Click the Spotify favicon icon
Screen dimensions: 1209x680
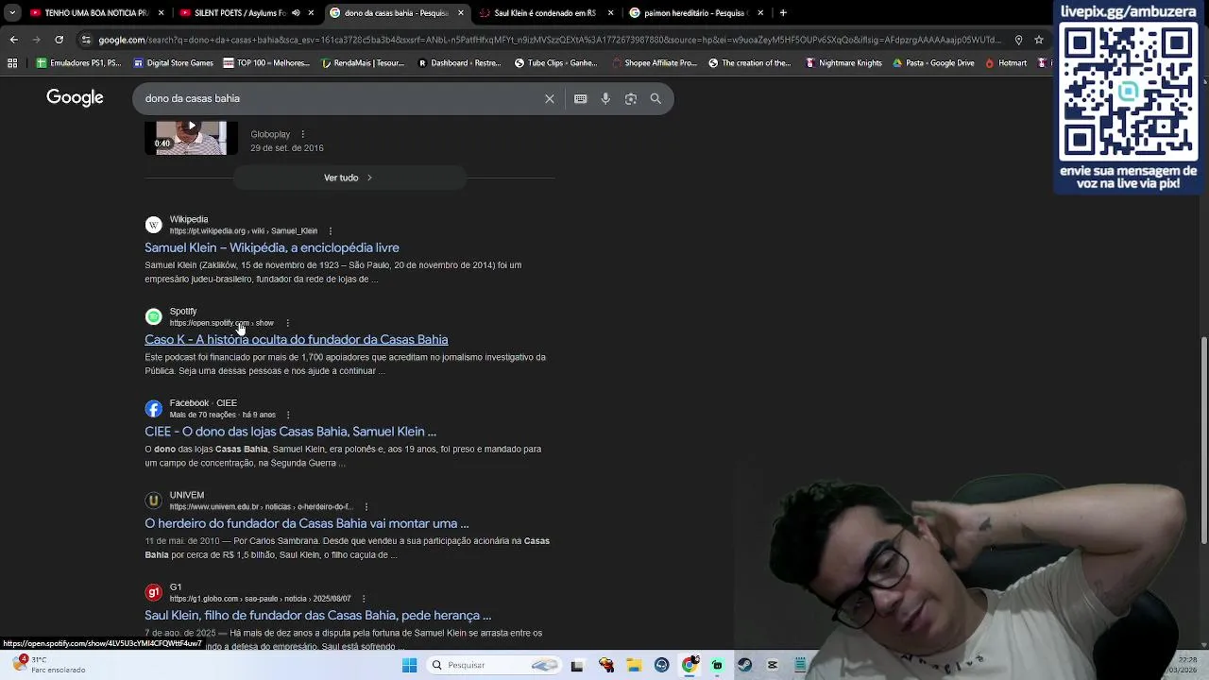[x=153, y=317]
